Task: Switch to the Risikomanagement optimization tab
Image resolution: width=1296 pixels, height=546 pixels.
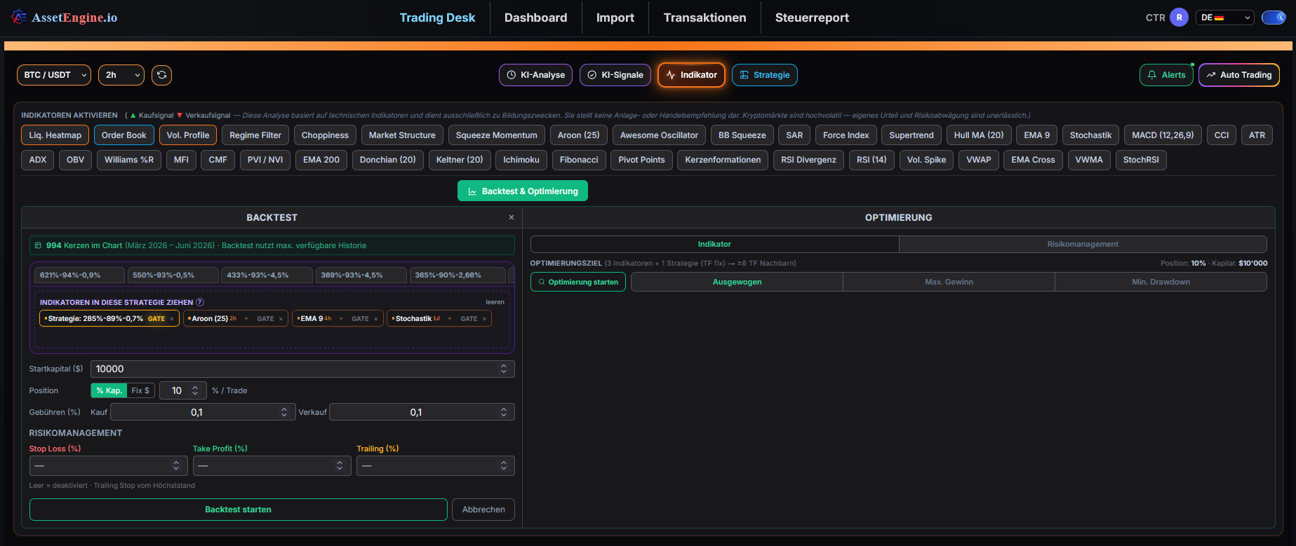Action: click(1083, 244)
